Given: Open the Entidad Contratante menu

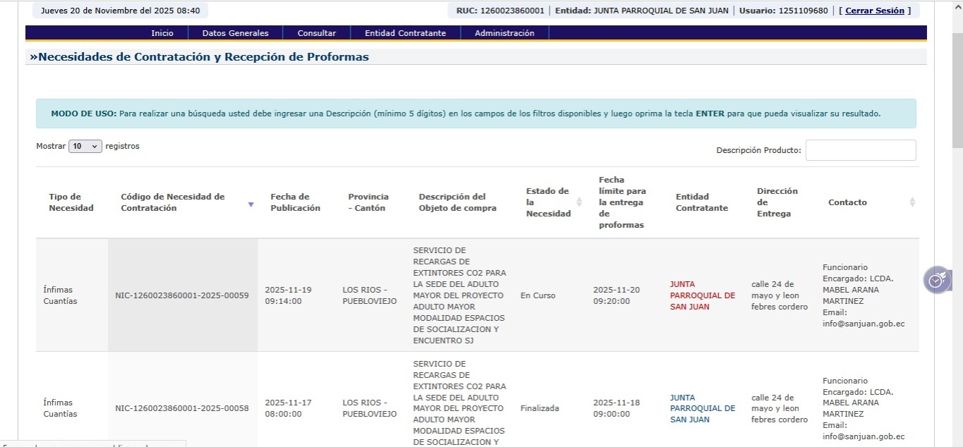Looking at the screenshot, I should 405,33.
